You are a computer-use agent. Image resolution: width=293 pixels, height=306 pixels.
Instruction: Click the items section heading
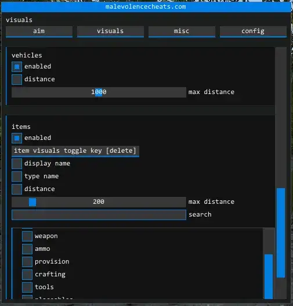point(21,127)
